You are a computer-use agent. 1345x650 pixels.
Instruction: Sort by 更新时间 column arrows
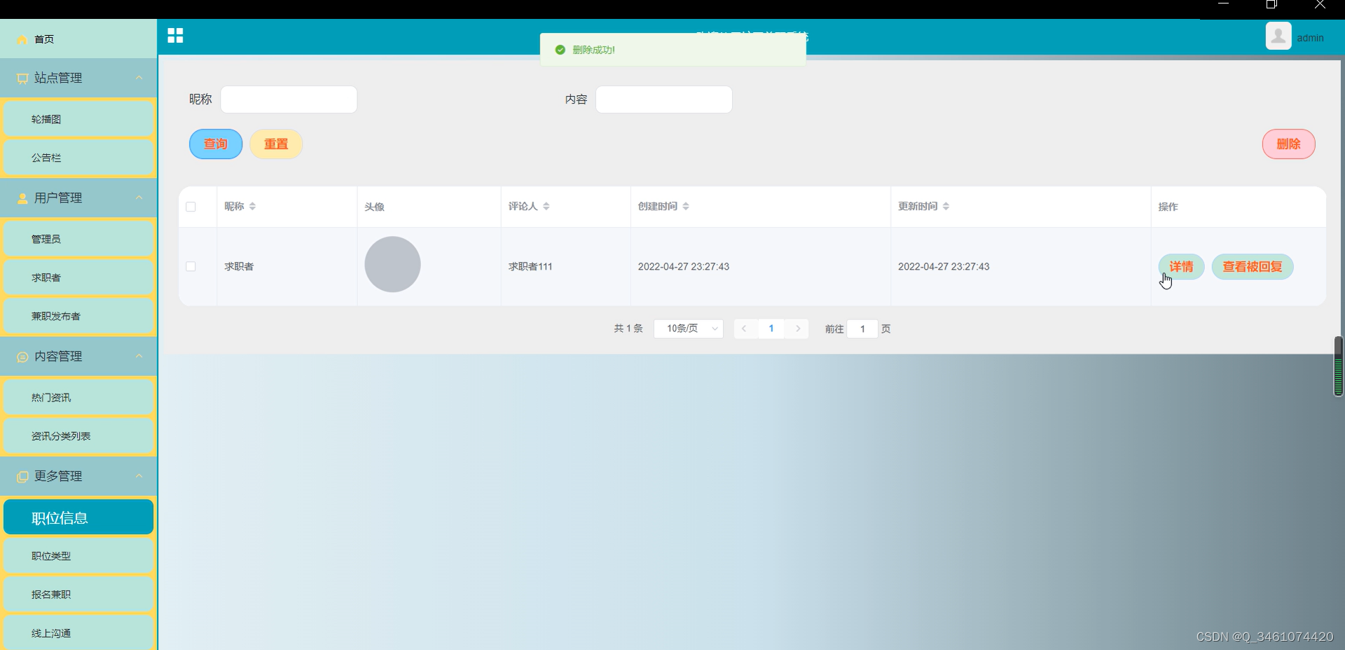point(946,207)
